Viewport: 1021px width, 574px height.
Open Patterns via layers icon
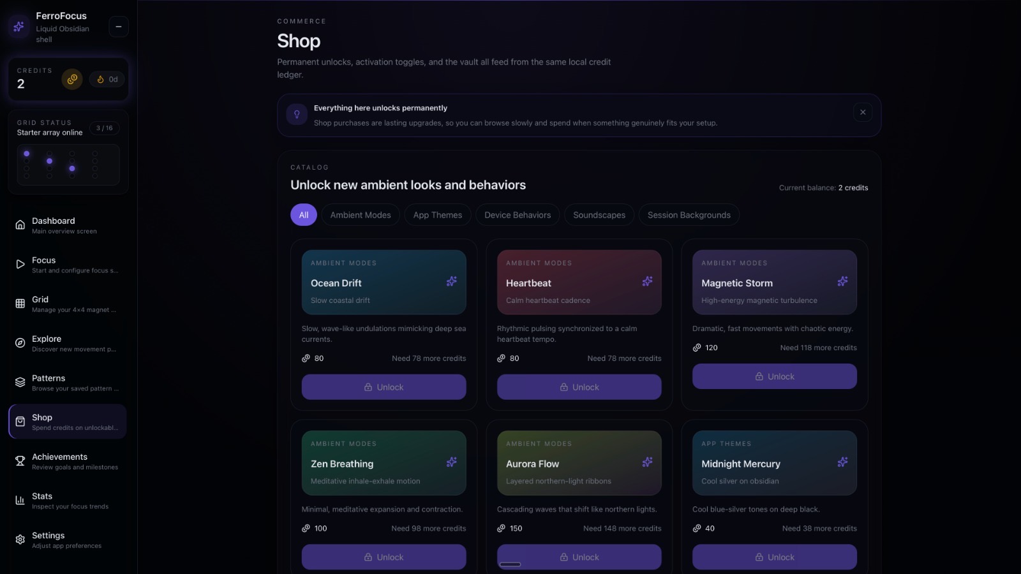coord(20,383)
